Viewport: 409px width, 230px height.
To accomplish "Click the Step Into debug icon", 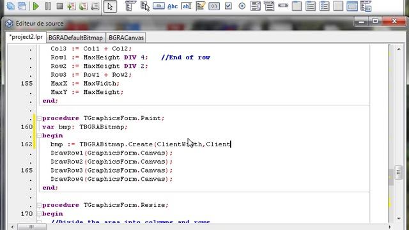I will click(71, 6).
